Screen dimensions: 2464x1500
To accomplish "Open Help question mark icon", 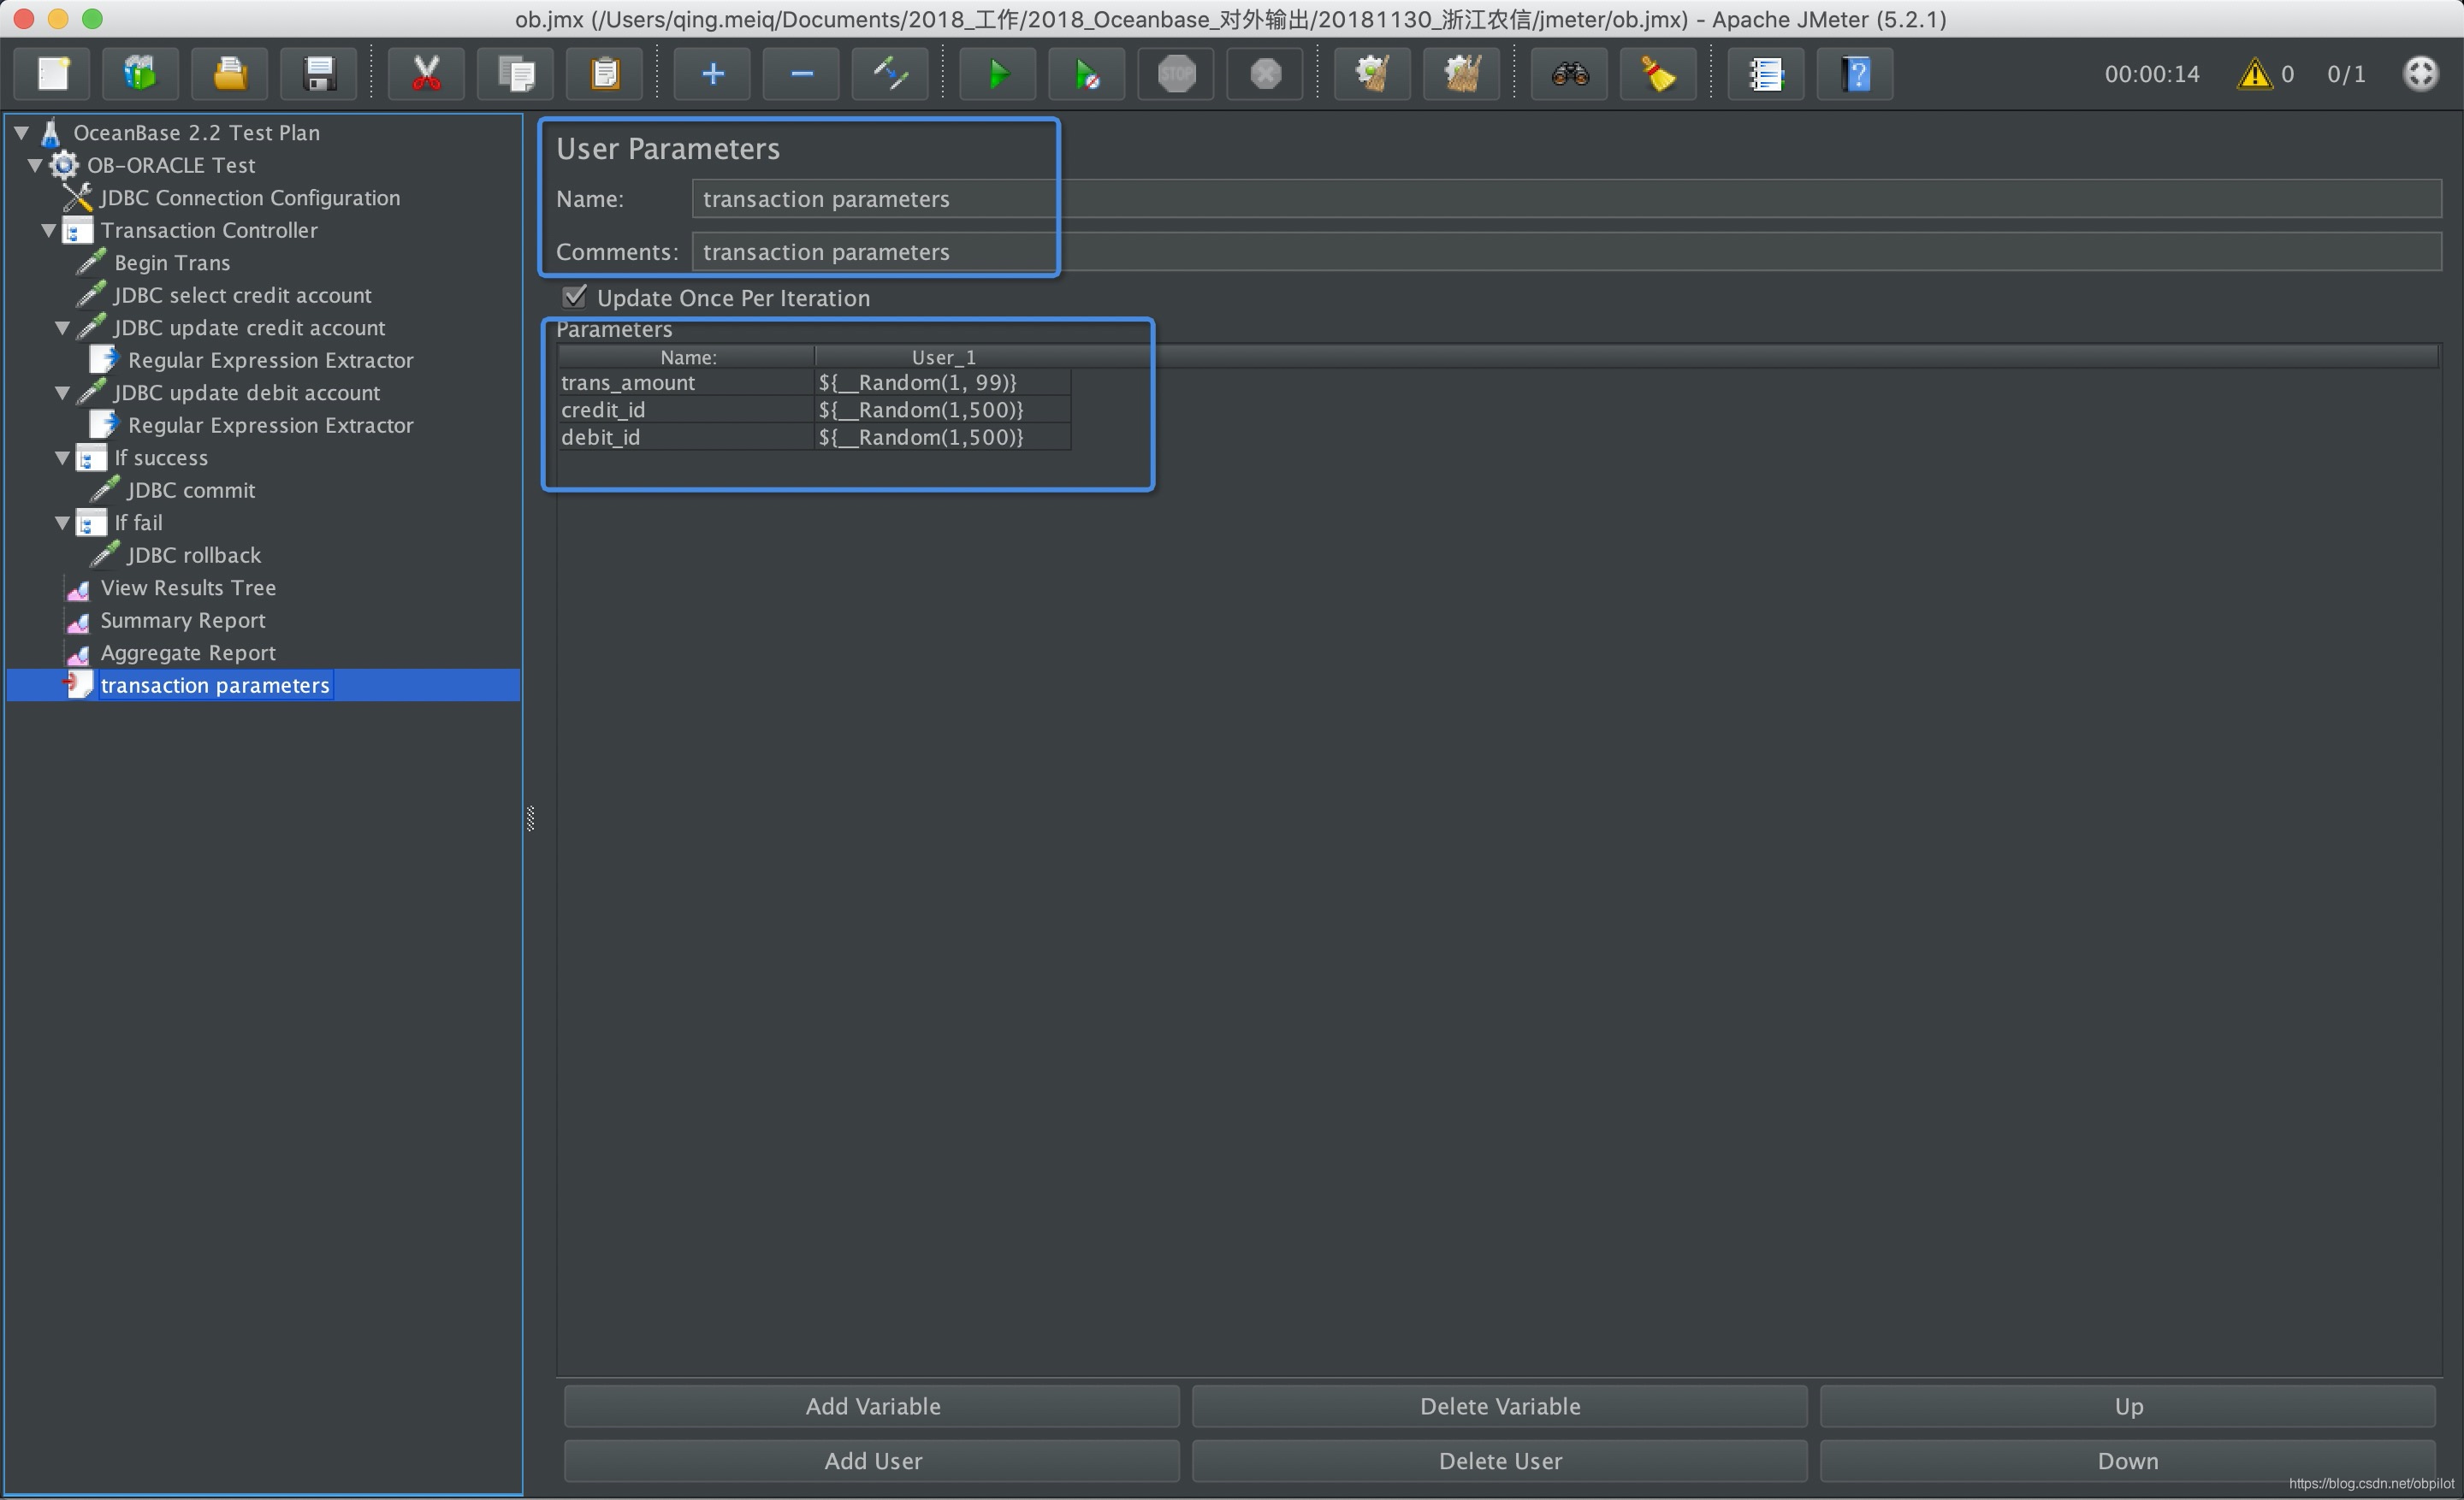I will click(1855, 74).
